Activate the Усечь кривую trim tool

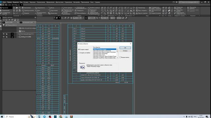tap(67, 8)
